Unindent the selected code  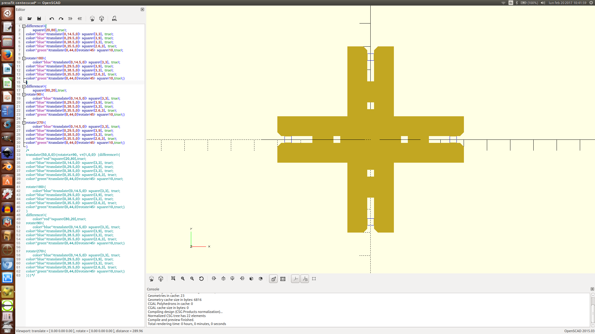pyautogui.click(x=70, y=19)
